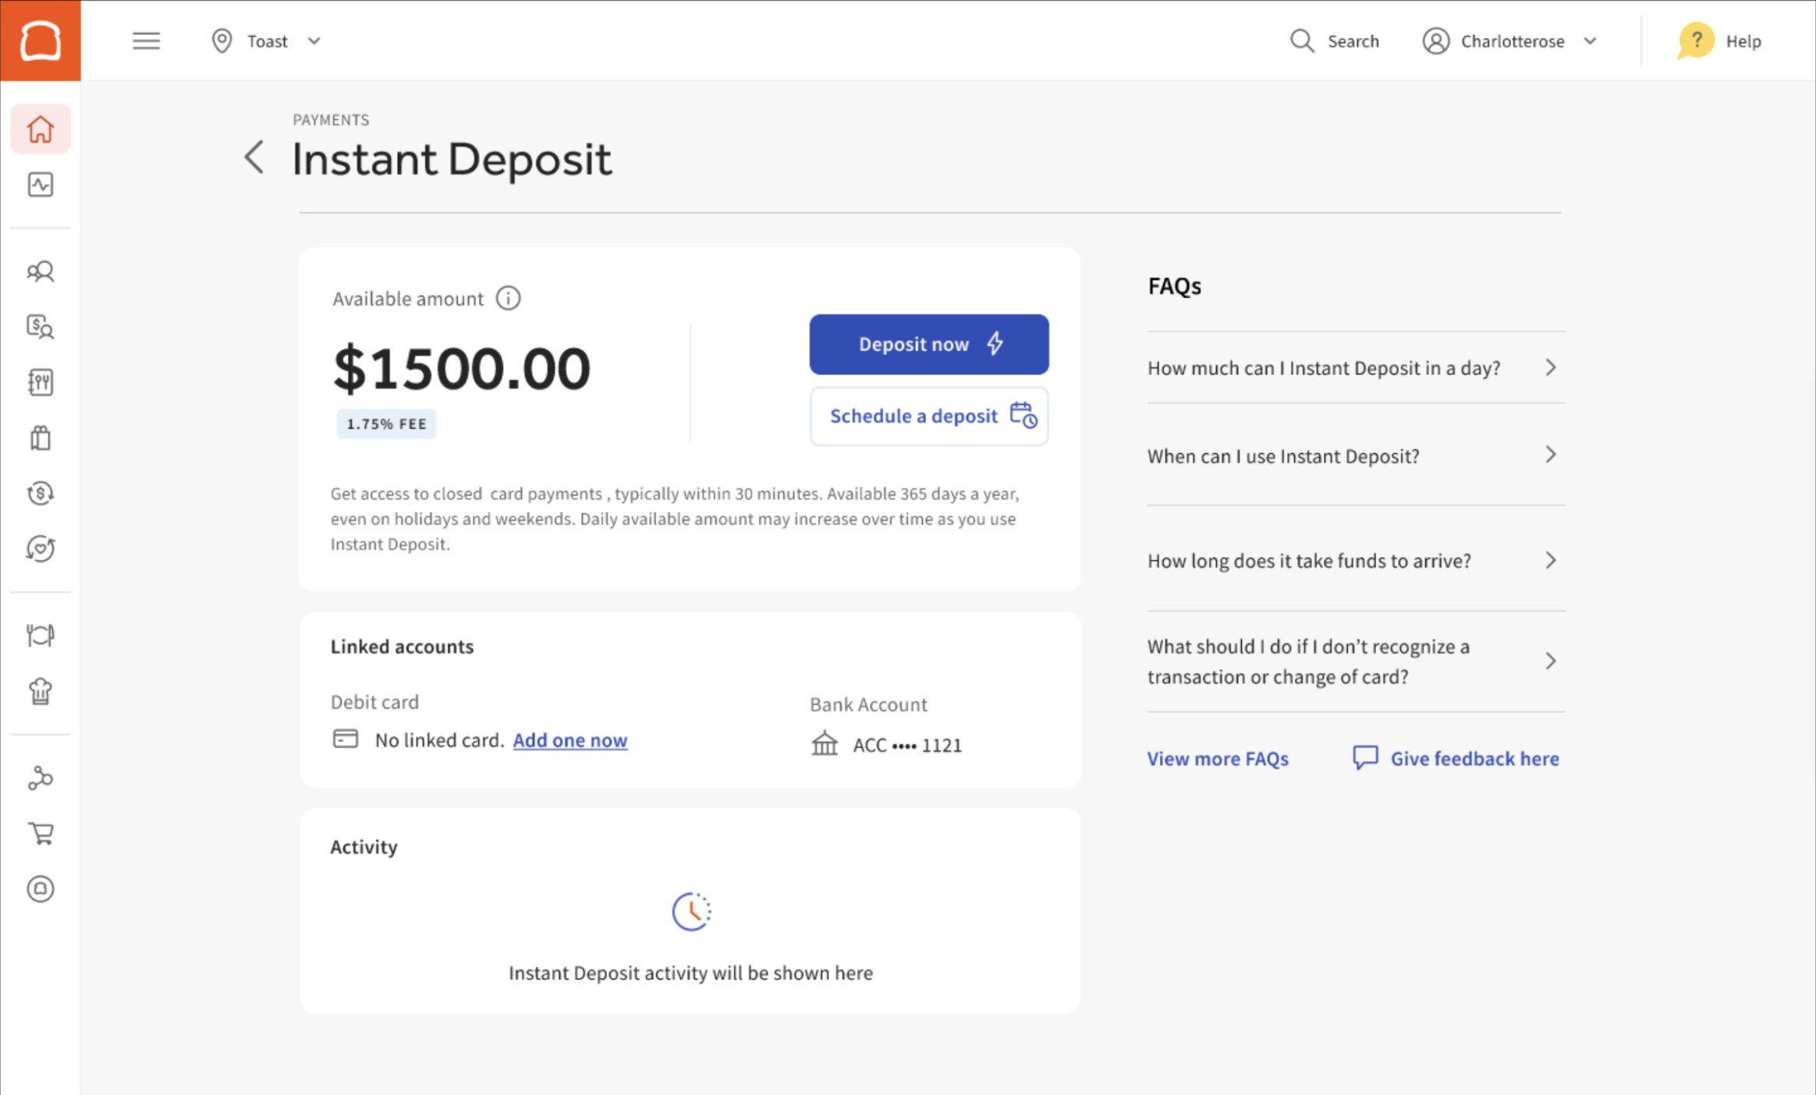Go back using the Instant Deposit back arrow

point(254,158)
